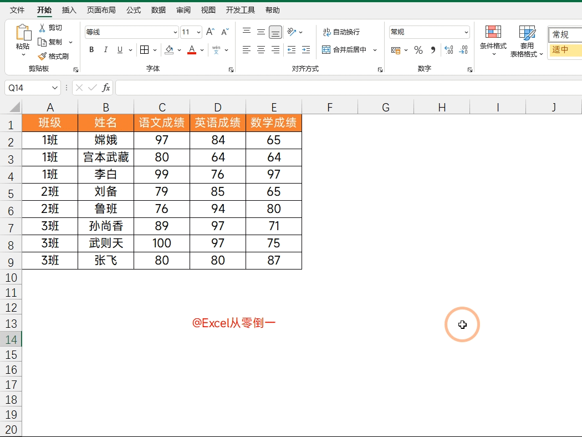Open the number format dropdown
The width and height of the screenshot is (582, 437).
click(466, 32)
